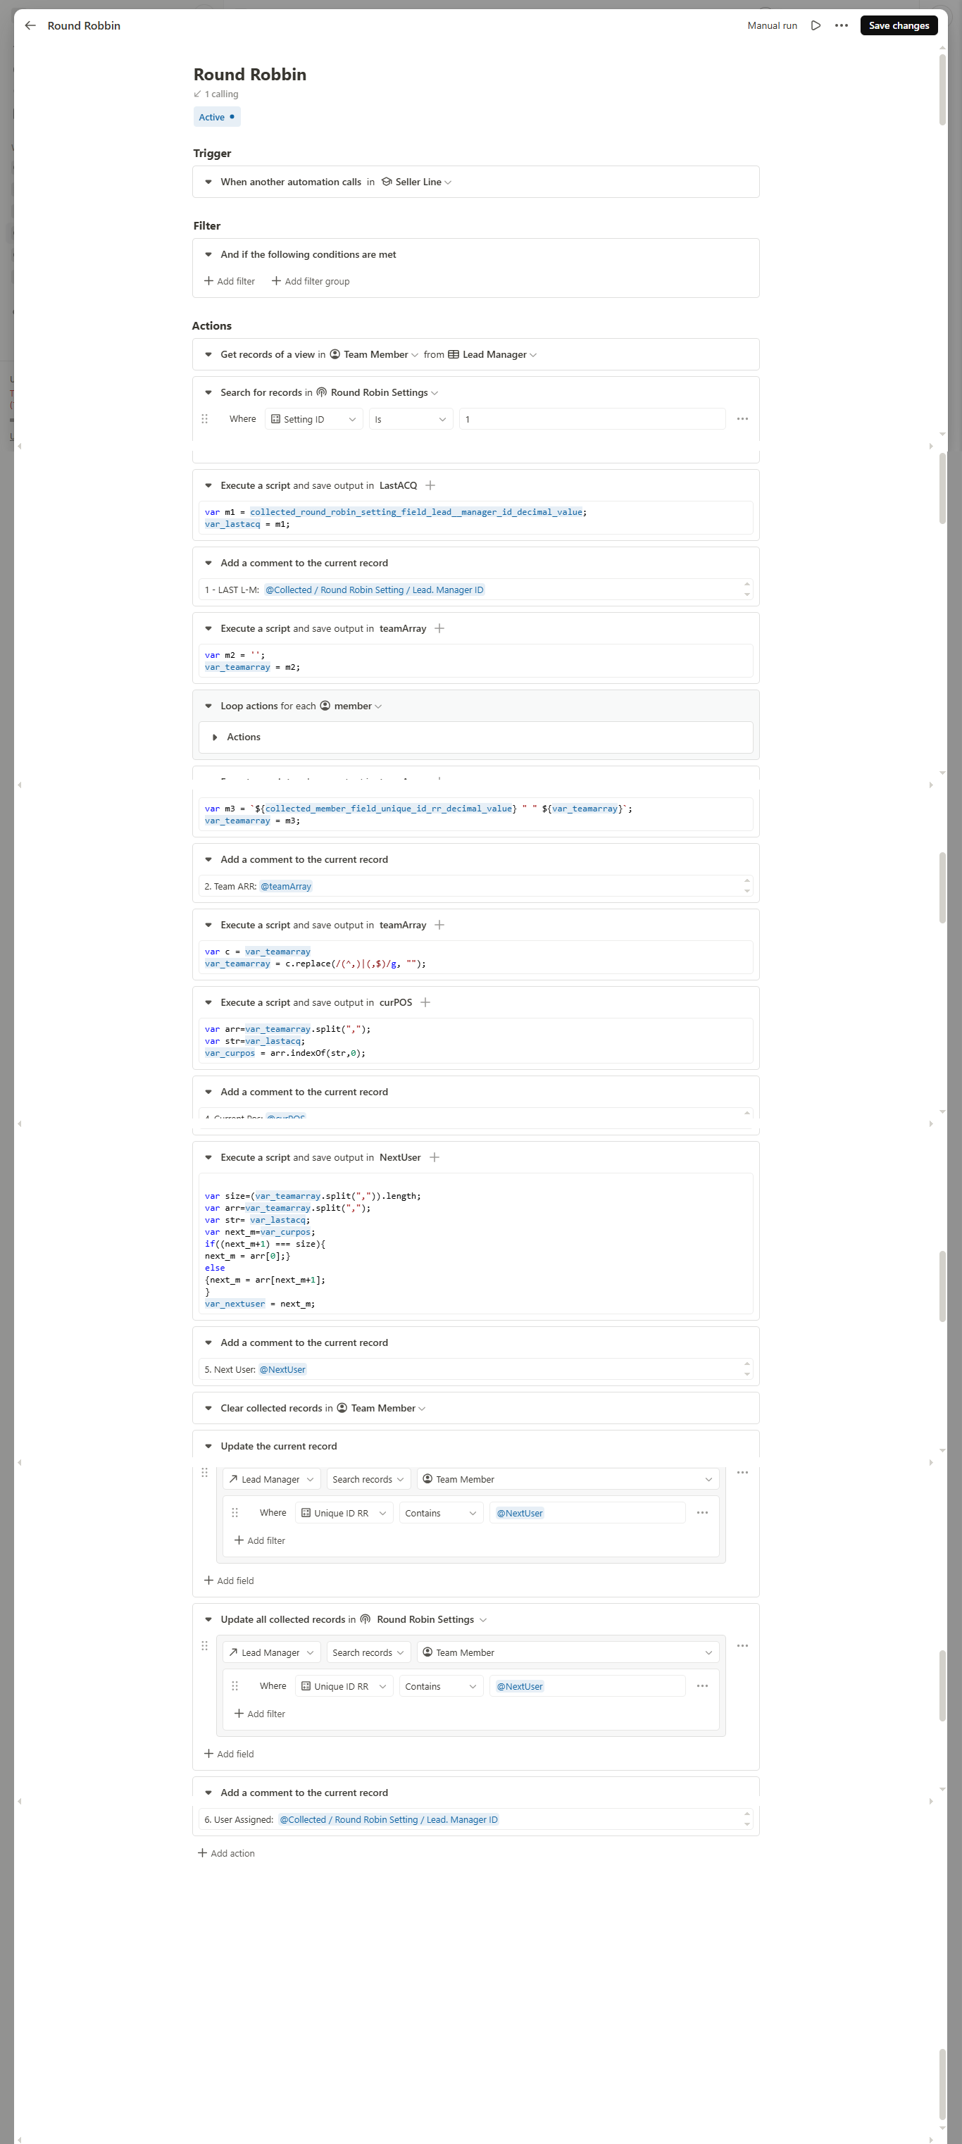Click the Setting ID value input field
Image resolution: width=962 pixels, height=2144 pixels.
[x=592, y=420]
